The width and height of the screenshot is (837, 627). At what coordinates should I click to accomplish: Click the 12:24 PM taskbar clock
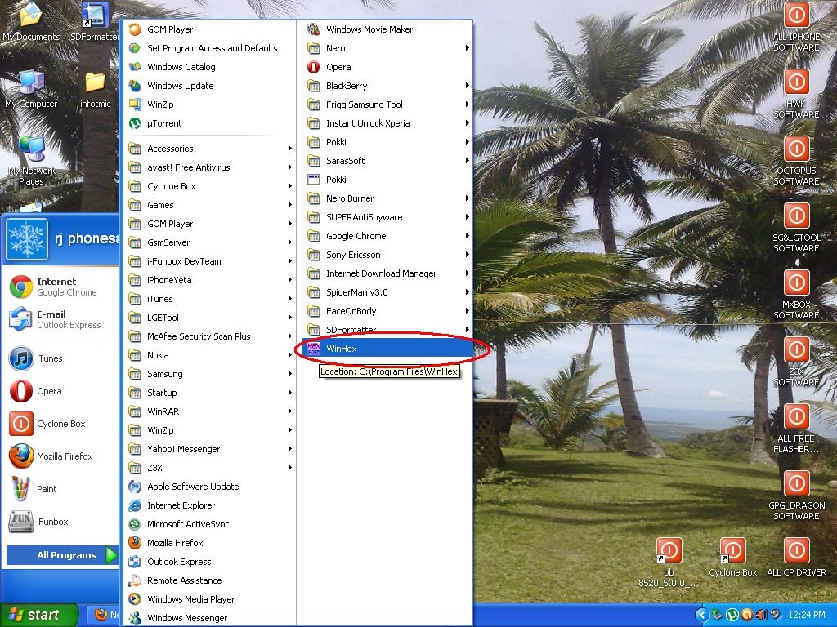[807, 615]
